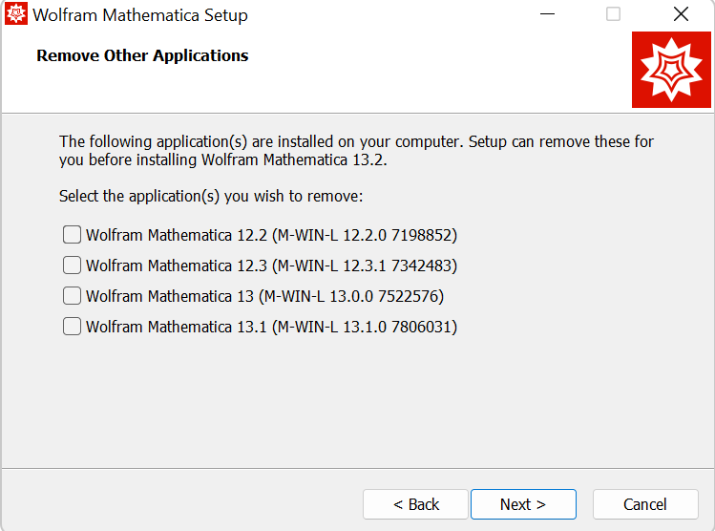Click the description mentioning Wolfram Mathematica 13.2
Viewport: 715px width, 531px height.
(x=356, y=151)
